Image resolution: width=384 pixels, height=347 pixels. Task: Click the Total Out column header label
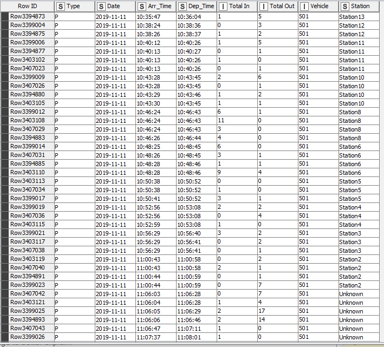tap(282, 6)
